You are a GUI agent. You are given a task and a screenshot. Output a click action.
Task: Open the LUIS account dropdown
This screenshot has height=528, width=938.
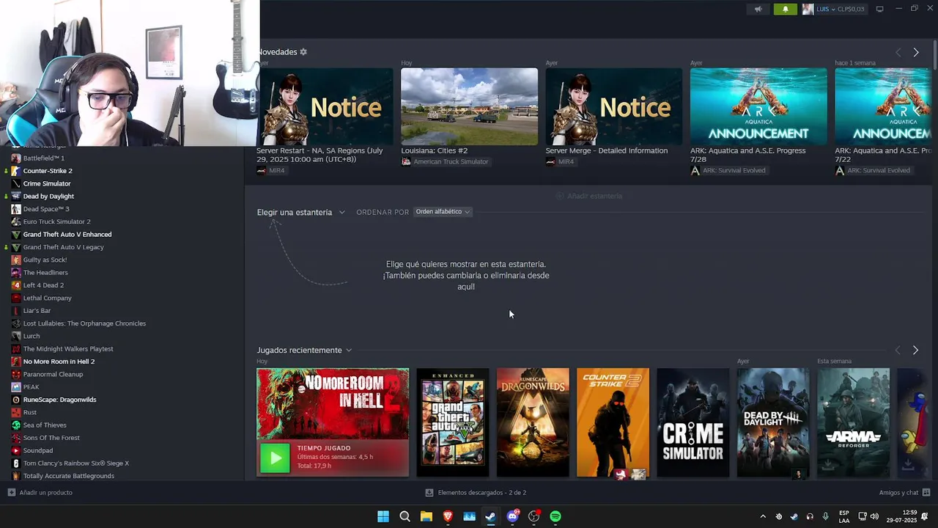coord(833,9)
